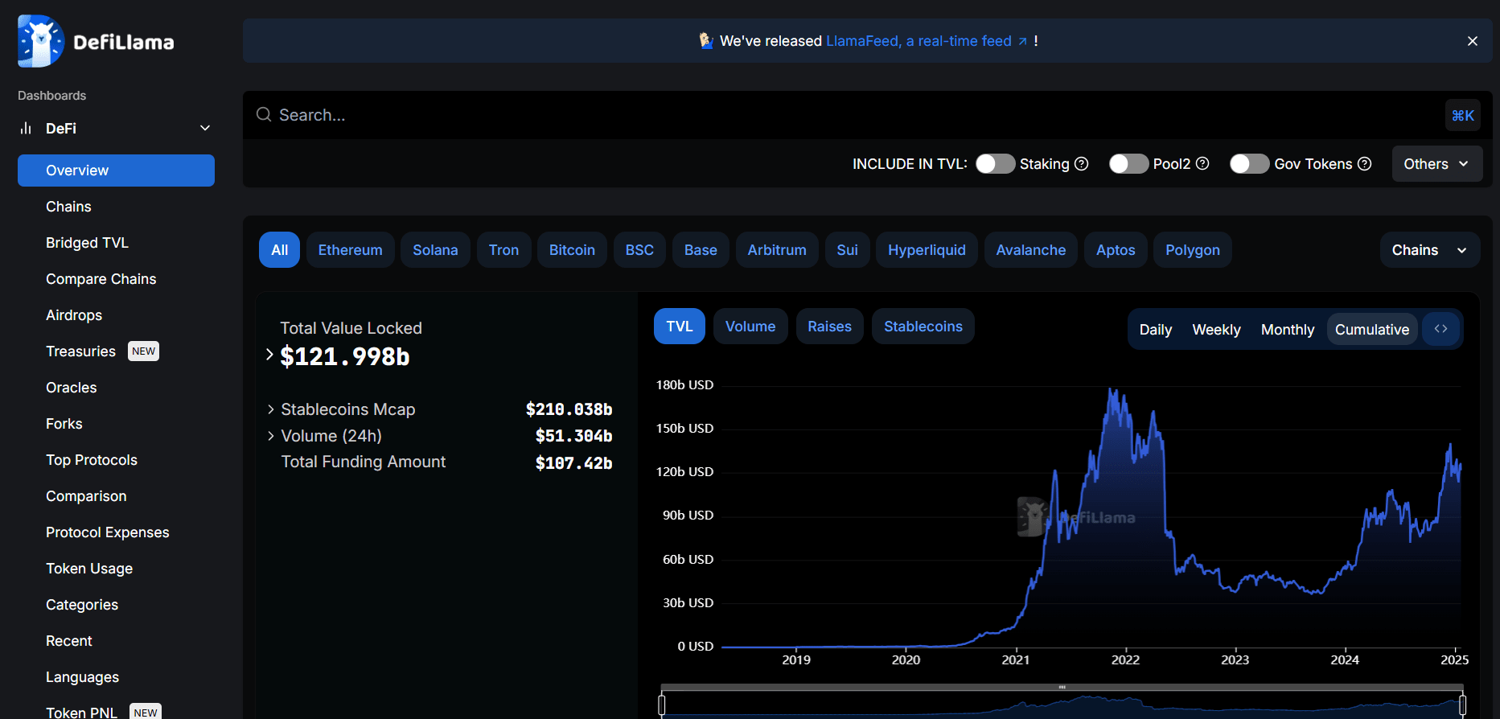Open the Chains dropdown beside chain filters

[1430, 250]
